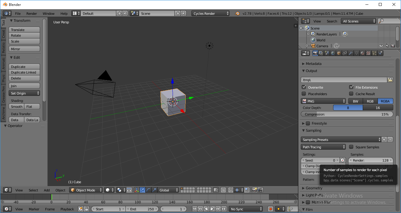
Task: Open the All Scenes outliner filter dropdown
Action: [359, 21]
